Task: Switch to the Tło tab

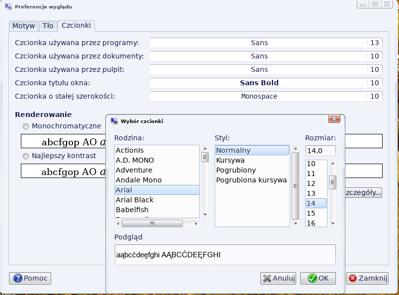Action: point(48,26)
